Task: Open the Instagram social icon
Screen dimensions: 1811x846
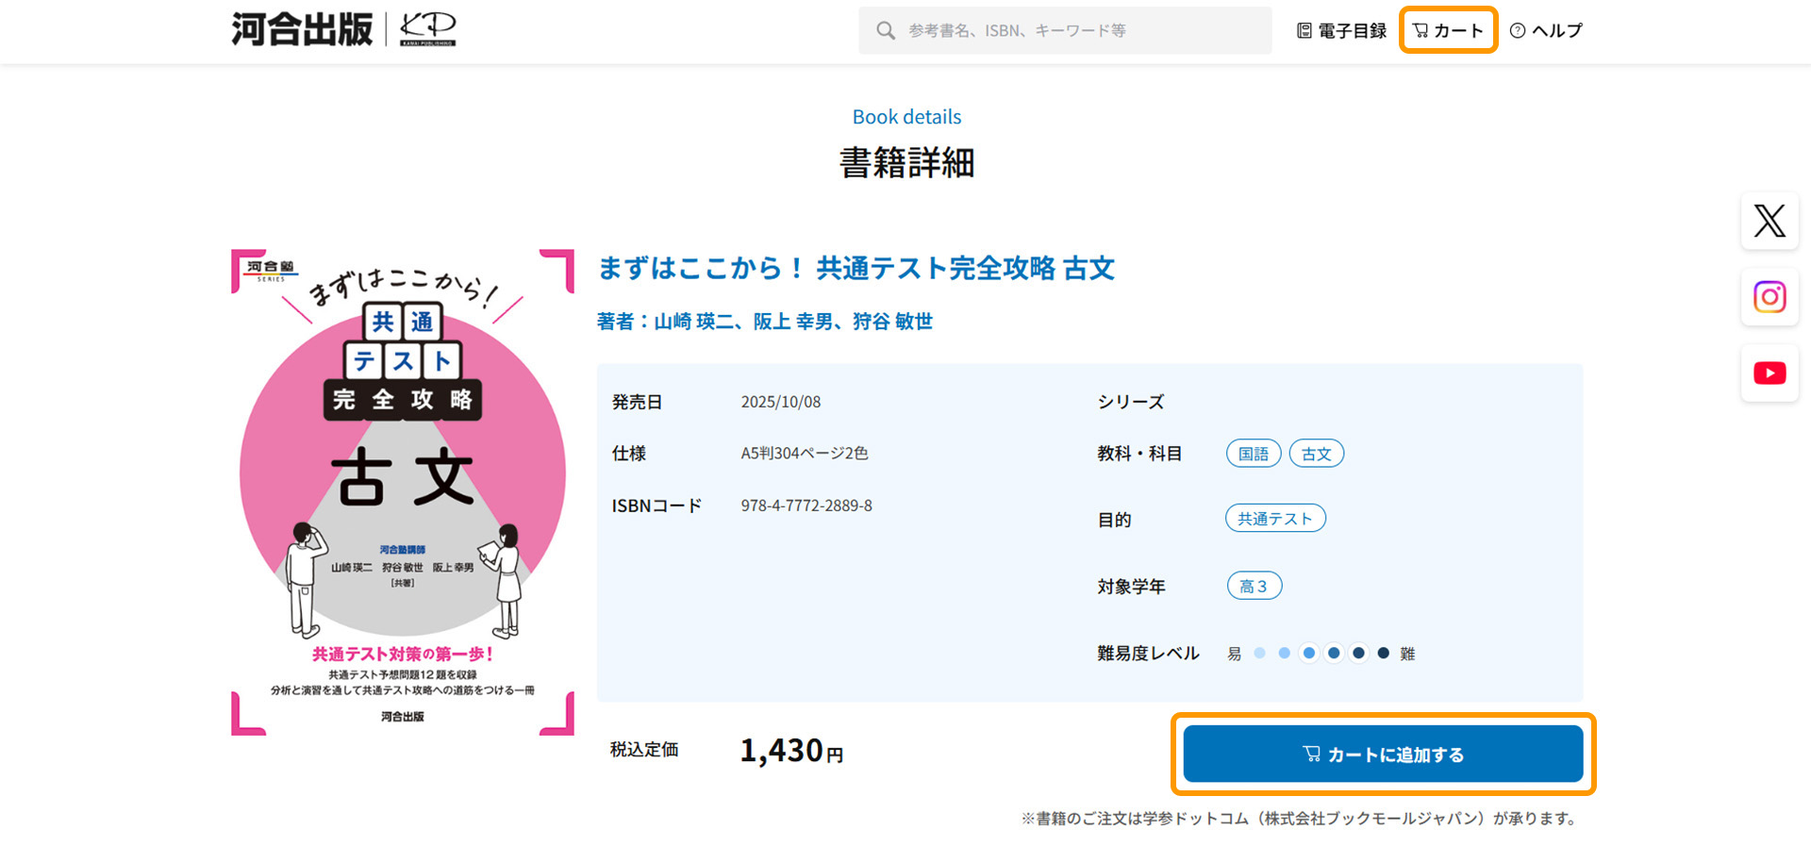Action: pyautogui.click(x=1769, y=297)
